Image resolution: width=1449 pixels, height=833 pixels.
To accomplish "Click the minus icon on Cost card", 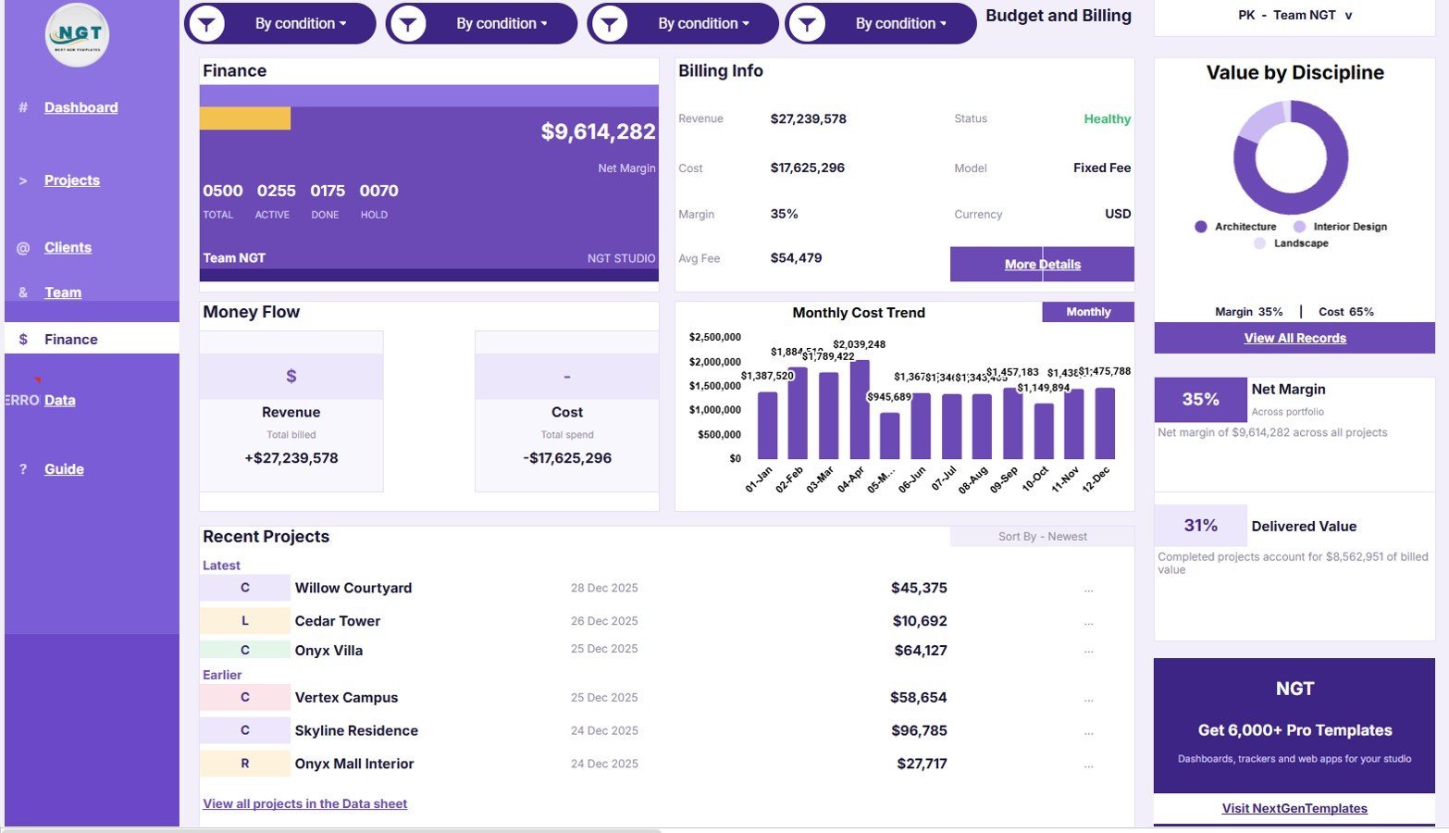I will click(567, 376).
